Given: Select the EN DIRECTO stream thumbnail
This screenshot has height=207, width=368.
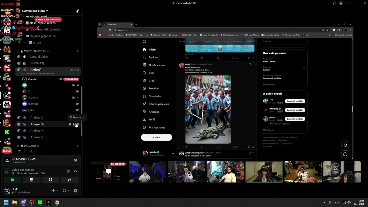Looking at the screenshot, I should tap(109, 172).
